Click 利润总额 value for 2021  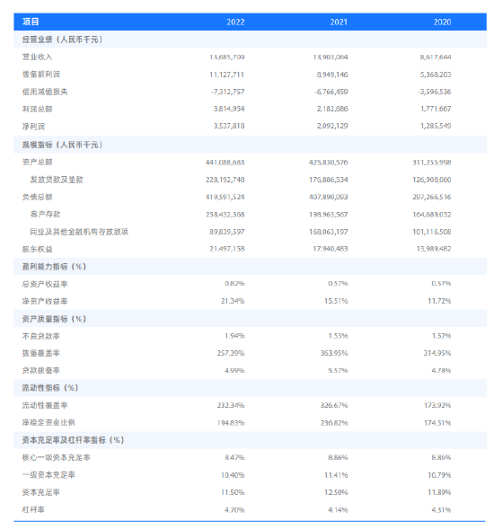click(x=332, y=109)
